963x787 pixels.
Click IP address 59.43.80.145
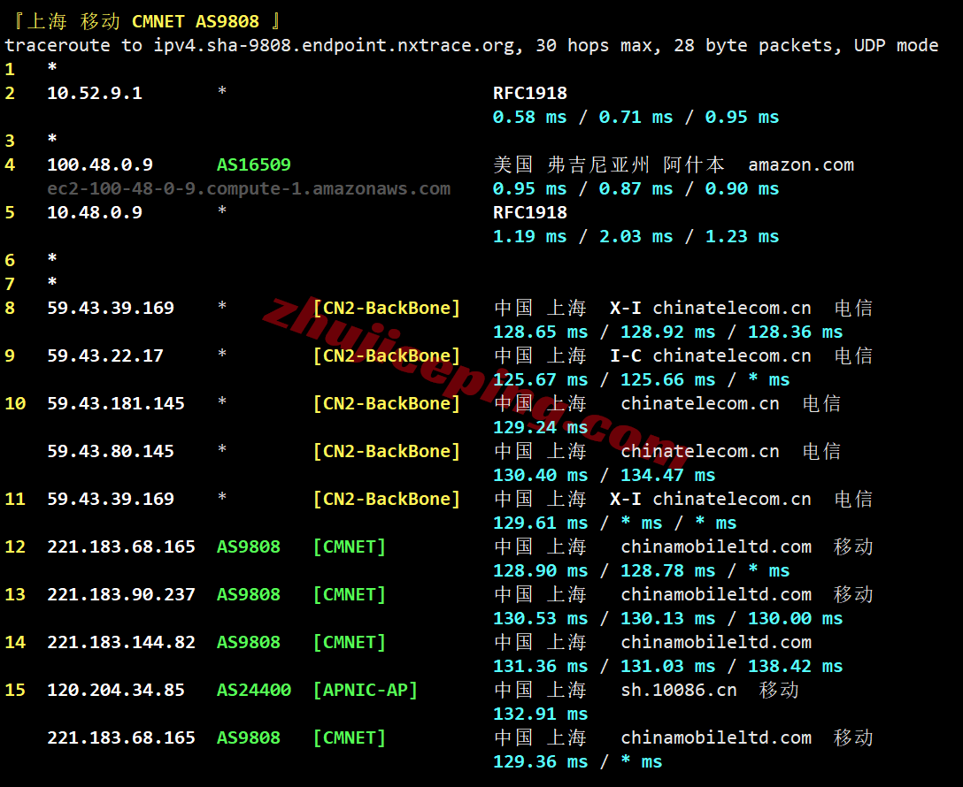click(111, 452)
